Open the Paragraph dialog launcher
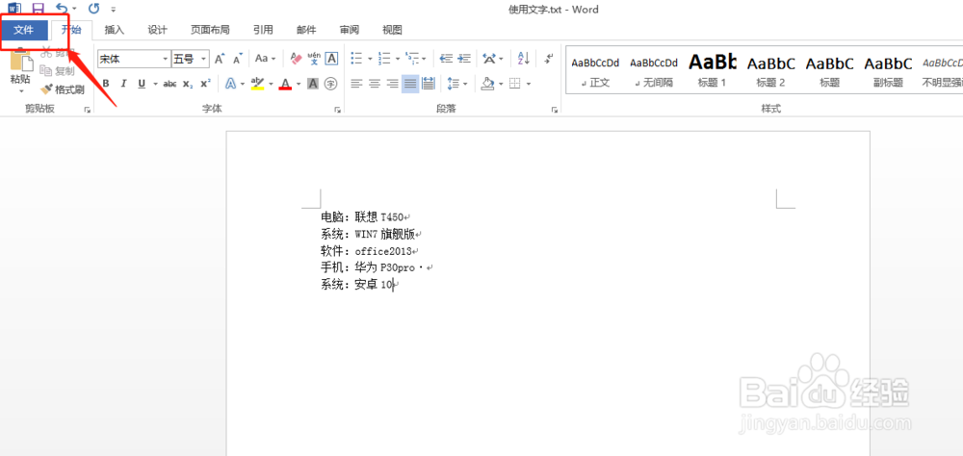This screenshot has width=963, height=456. 555,110
